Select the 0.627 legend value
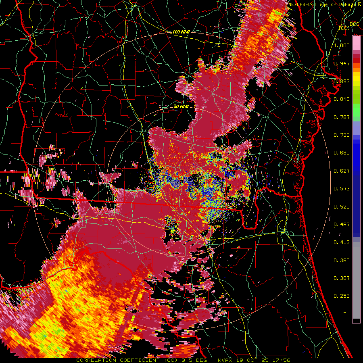The width and height of the screenshot is (363, 363). (342, 171)
